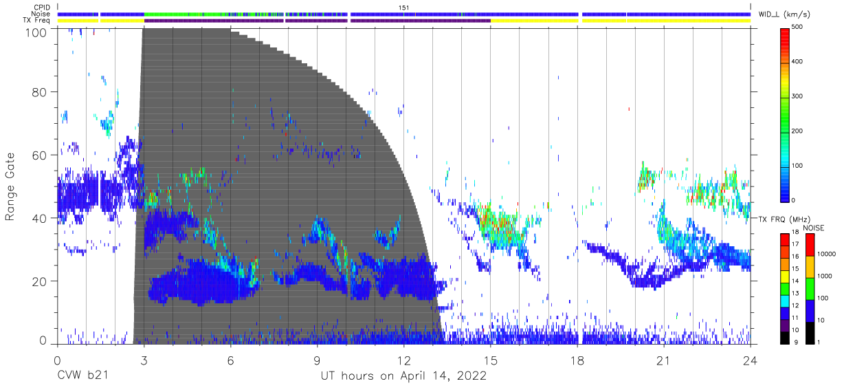Click the 60 tick on Range Gate axis
Screen dimensions: 844x390
click(x=41, y=155)
